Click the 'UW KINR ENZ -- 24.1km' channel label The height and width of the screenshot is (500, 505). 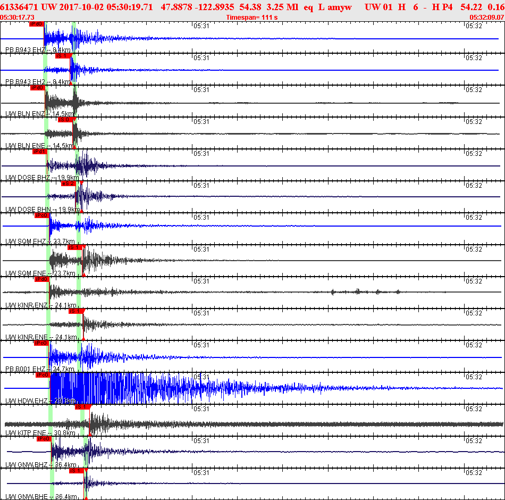click(41, 305)
